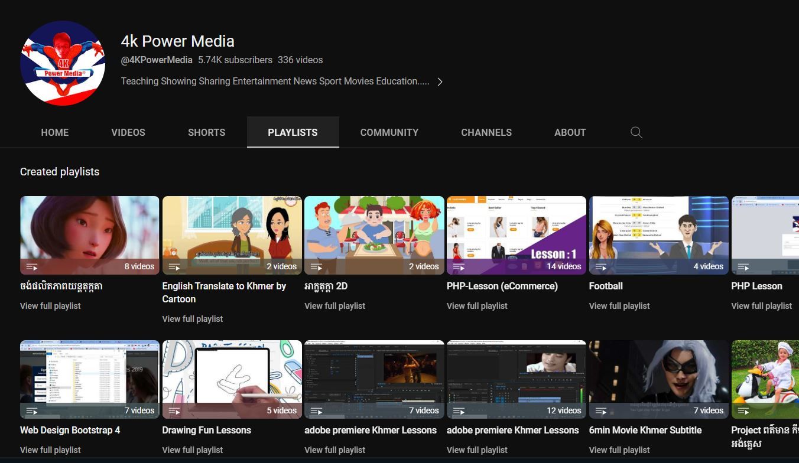Click the 4k Power Media channel name
Image resolution: width=799 pixels, height=463 pixels.
pyautogui.click(x=178, y=41)
